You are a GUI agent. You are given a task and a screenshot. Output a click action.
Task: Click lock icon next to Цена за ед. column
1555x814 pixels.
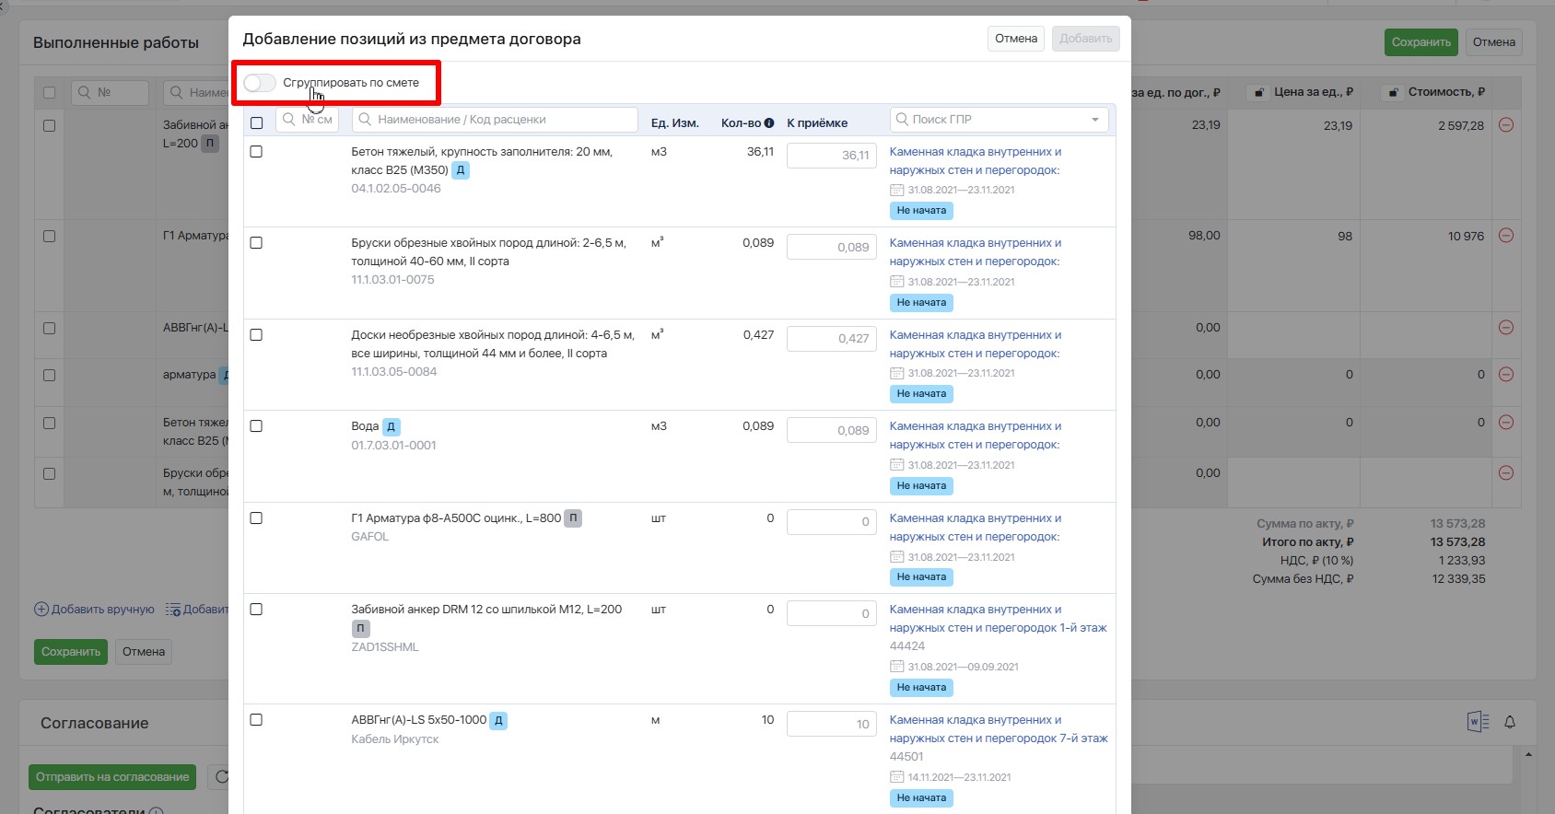point(1259,92)
